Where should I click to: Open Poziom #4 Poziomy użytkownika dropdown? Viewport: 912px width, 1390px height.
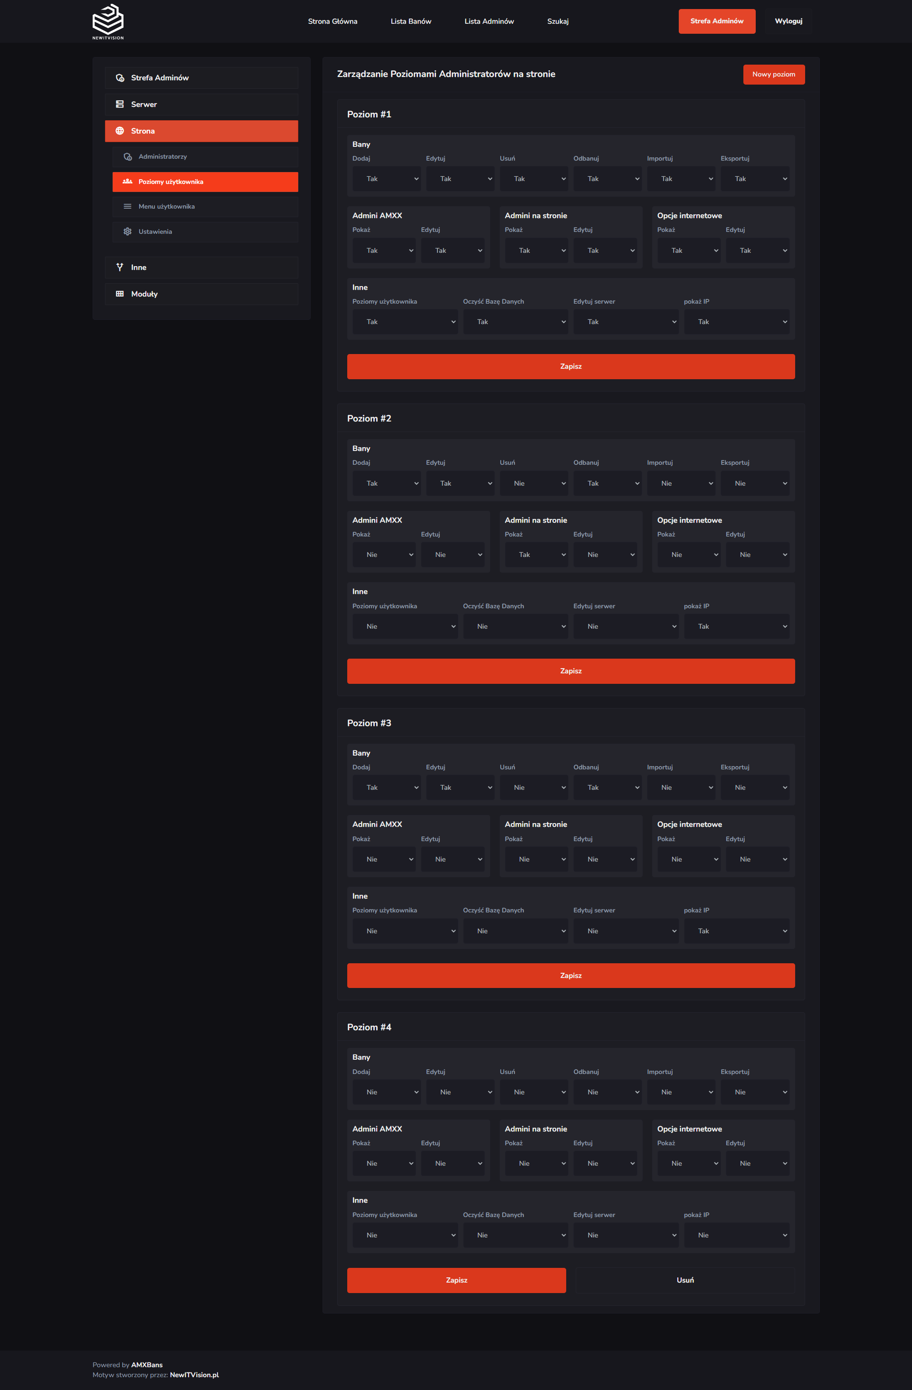pos(405,1235)
